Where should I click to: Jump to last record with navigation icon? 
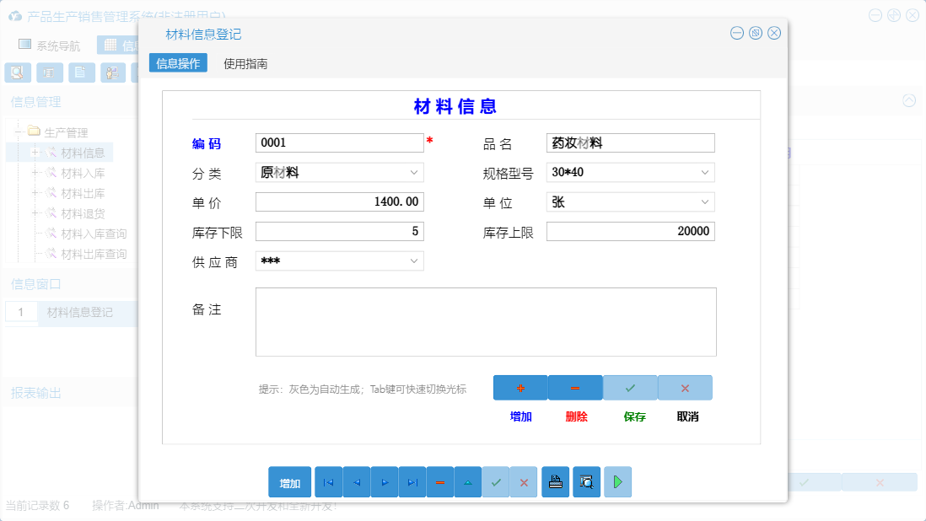pyautogui.click(x=412, y=481)
